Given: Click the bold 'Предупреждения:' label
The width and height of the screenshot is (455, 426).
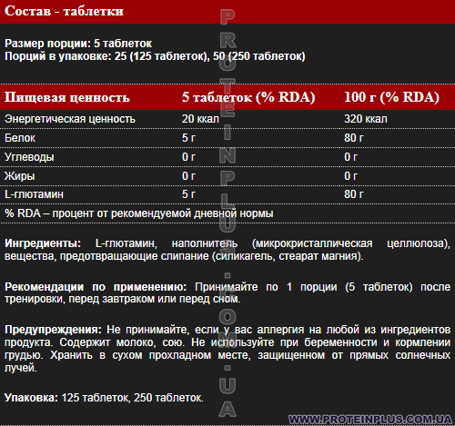Looking at the screenshot, I should (54, 330).
